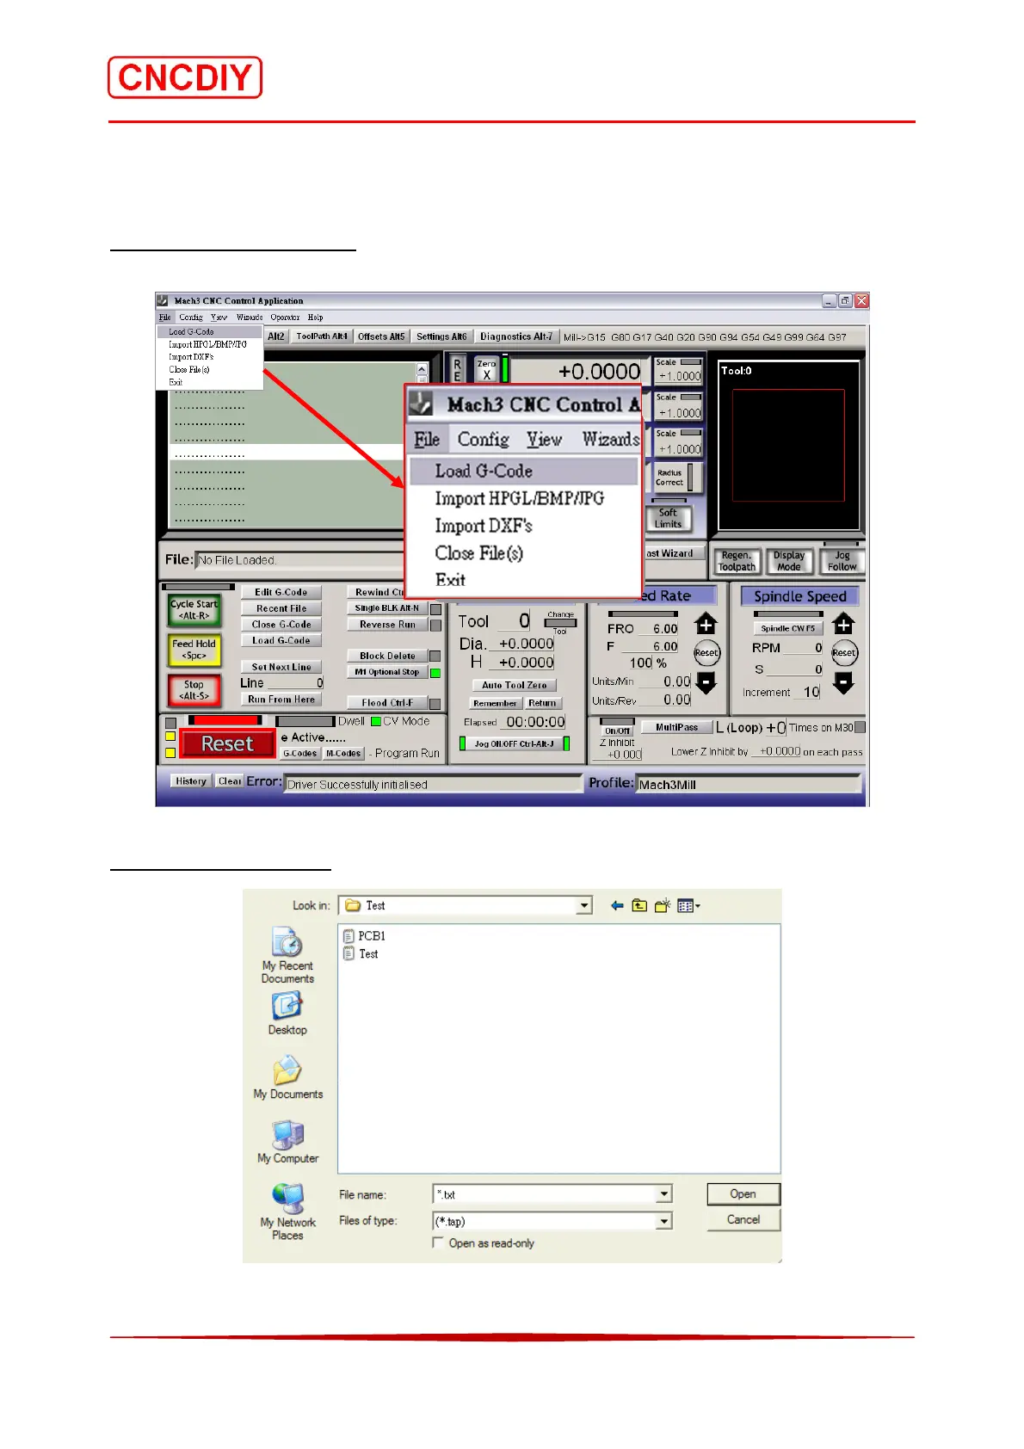Click the Up One Level folder icon
Image resolution: width=1024 pixels, height=1449 pixels.
point(639,906)
